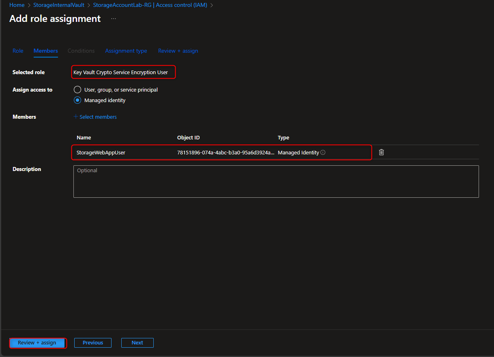The width and height of the screenshot is (494, 357).
Task: Delete StorageWebAppUser using the trash icon
Action: pyautogui.click(x=381, y=152)
